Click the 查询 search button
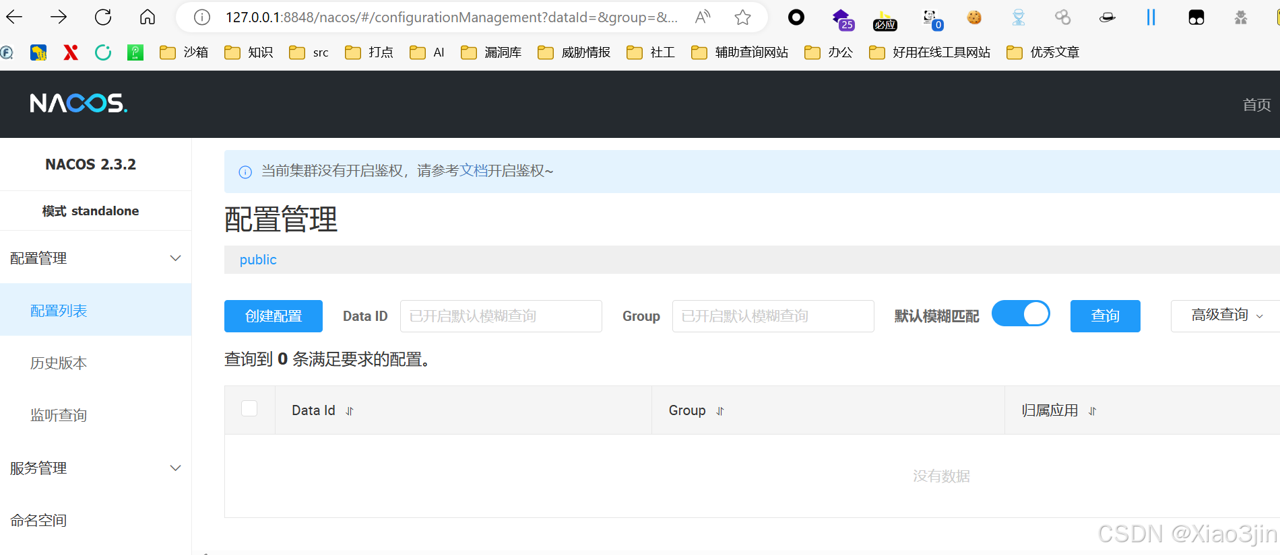Screen dimensions: 1280x555 coord(1106,316)
